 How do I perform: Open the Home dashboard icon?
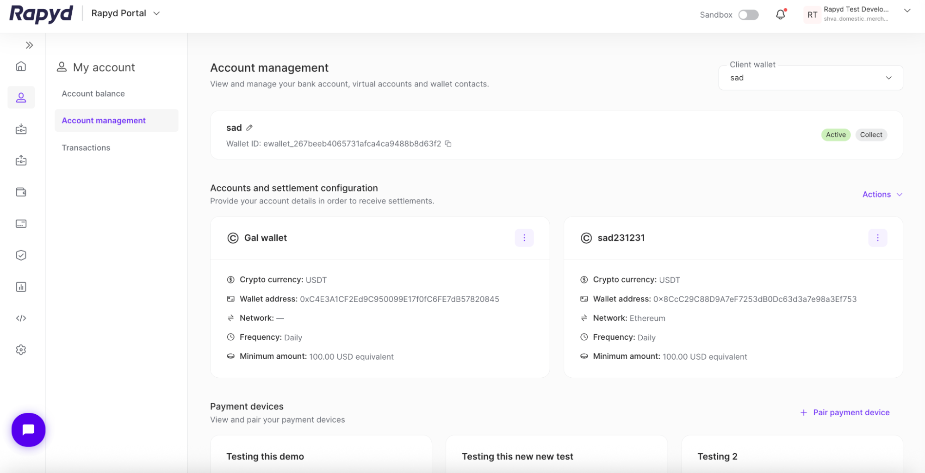pos(21,66)
